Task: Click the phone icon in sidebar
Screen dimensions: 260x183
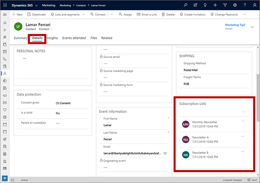Action: click(x=5, y=59)
